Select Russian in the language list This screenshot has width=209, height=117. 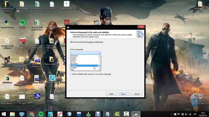click(x=84, y=58)
